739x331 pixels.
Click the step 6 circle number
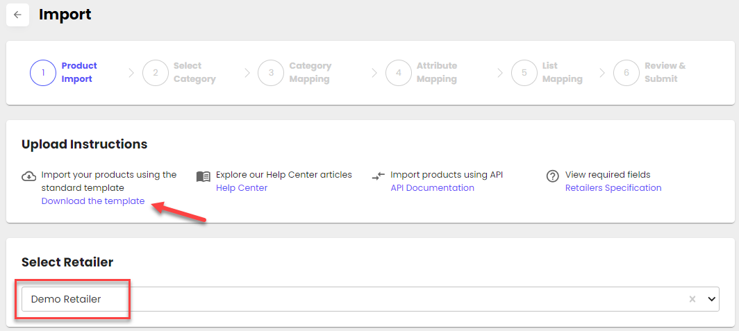tap(626, 72)
